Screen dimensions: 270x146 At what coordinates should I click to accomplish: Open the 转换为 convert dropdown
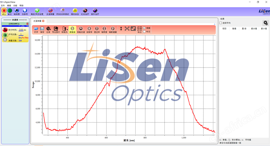(64, 30)
